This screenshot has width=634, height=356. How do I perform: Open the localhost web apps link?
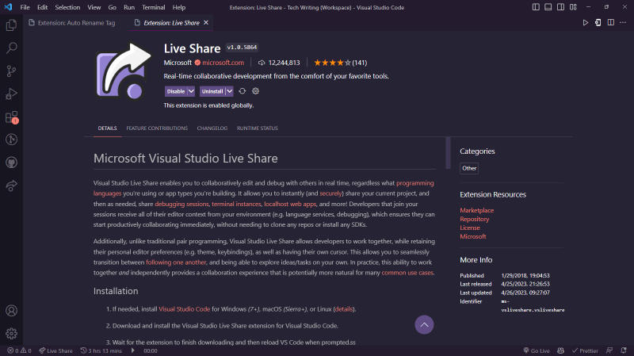pos(290,204)
